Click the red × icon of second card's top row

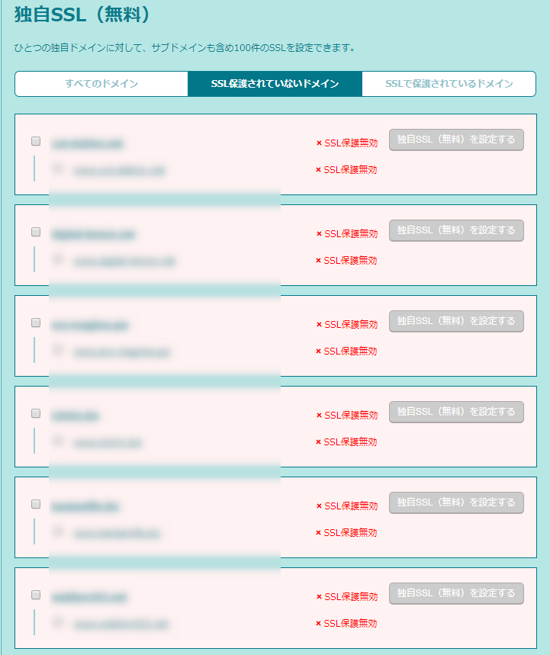click(319, 234)
